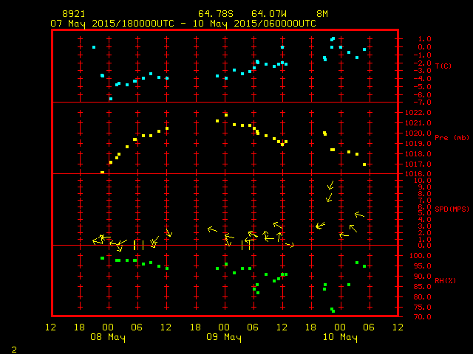The height and width of the screenshot is (354, 473).
Task: Click the station ID 8921 text
Action: tap(74, 14)
